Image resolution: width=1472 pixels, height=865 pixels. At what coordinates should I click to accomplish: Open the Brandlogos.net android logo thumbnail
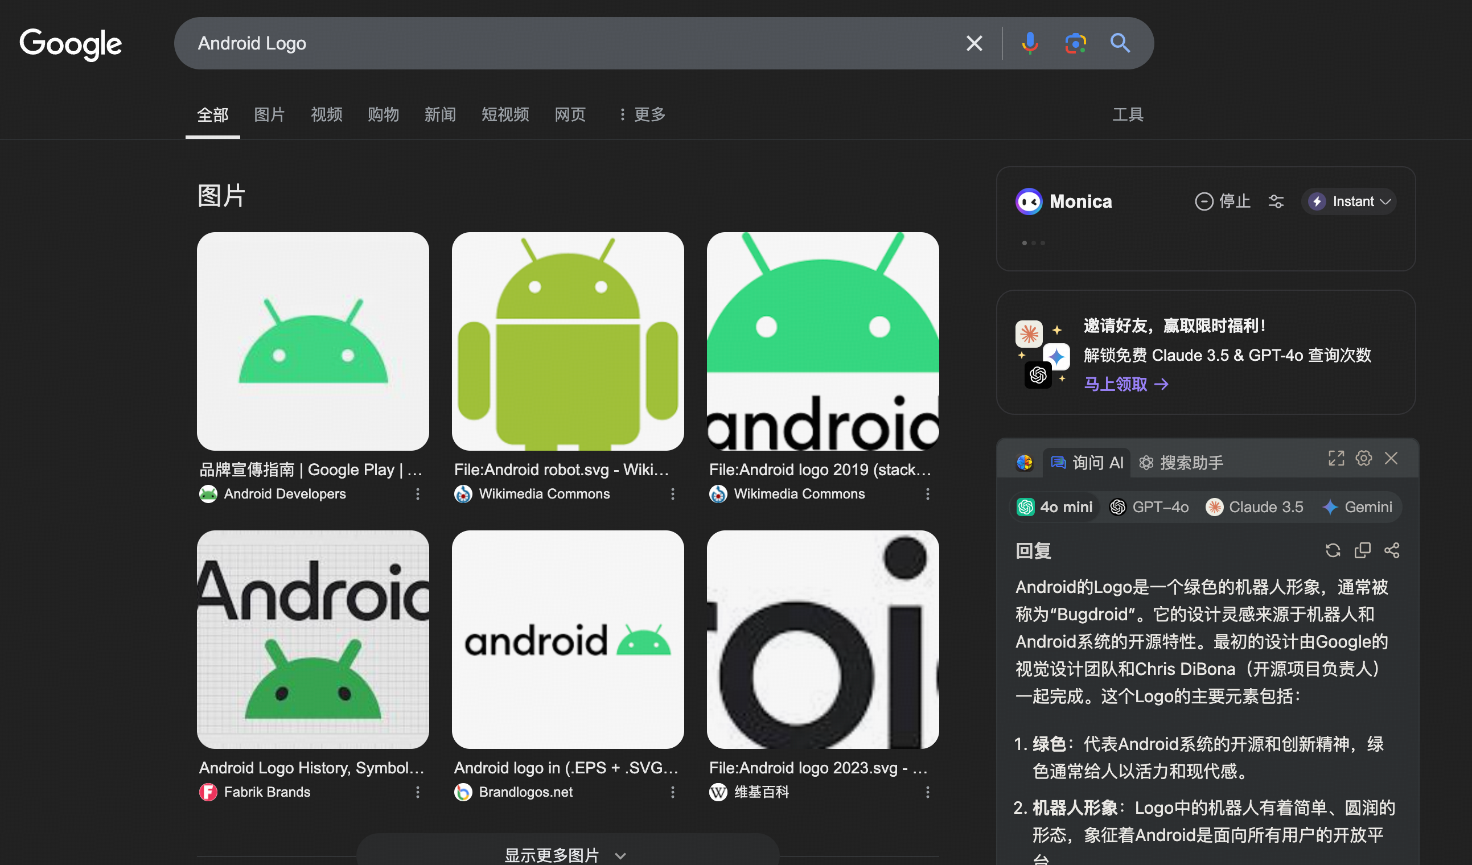click(567, 640)
